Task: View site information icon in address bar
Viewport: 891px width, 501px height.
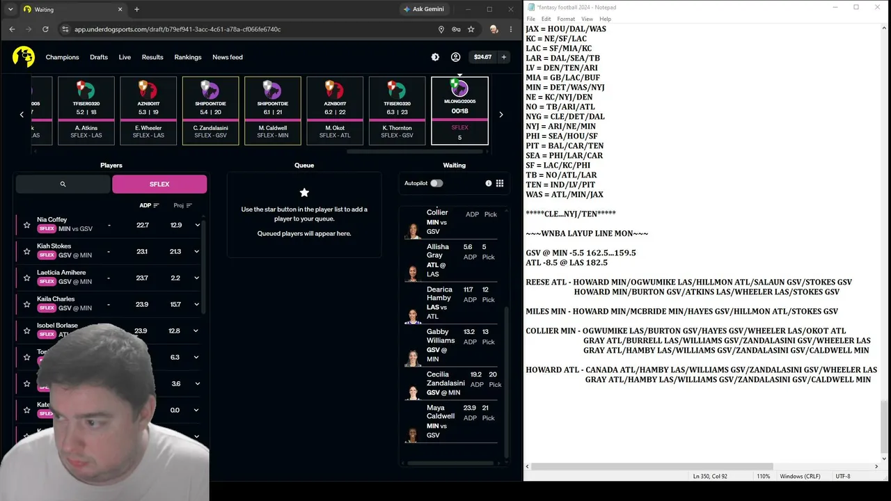Action: coord(65,29)
